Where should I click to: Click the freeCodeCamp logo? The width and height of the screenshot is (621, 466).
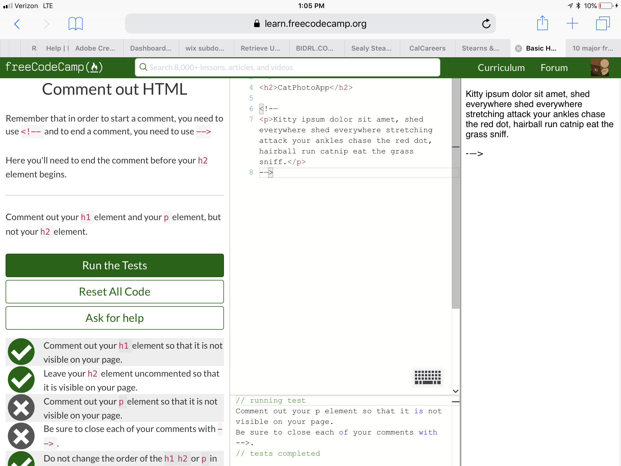point(54,67)
